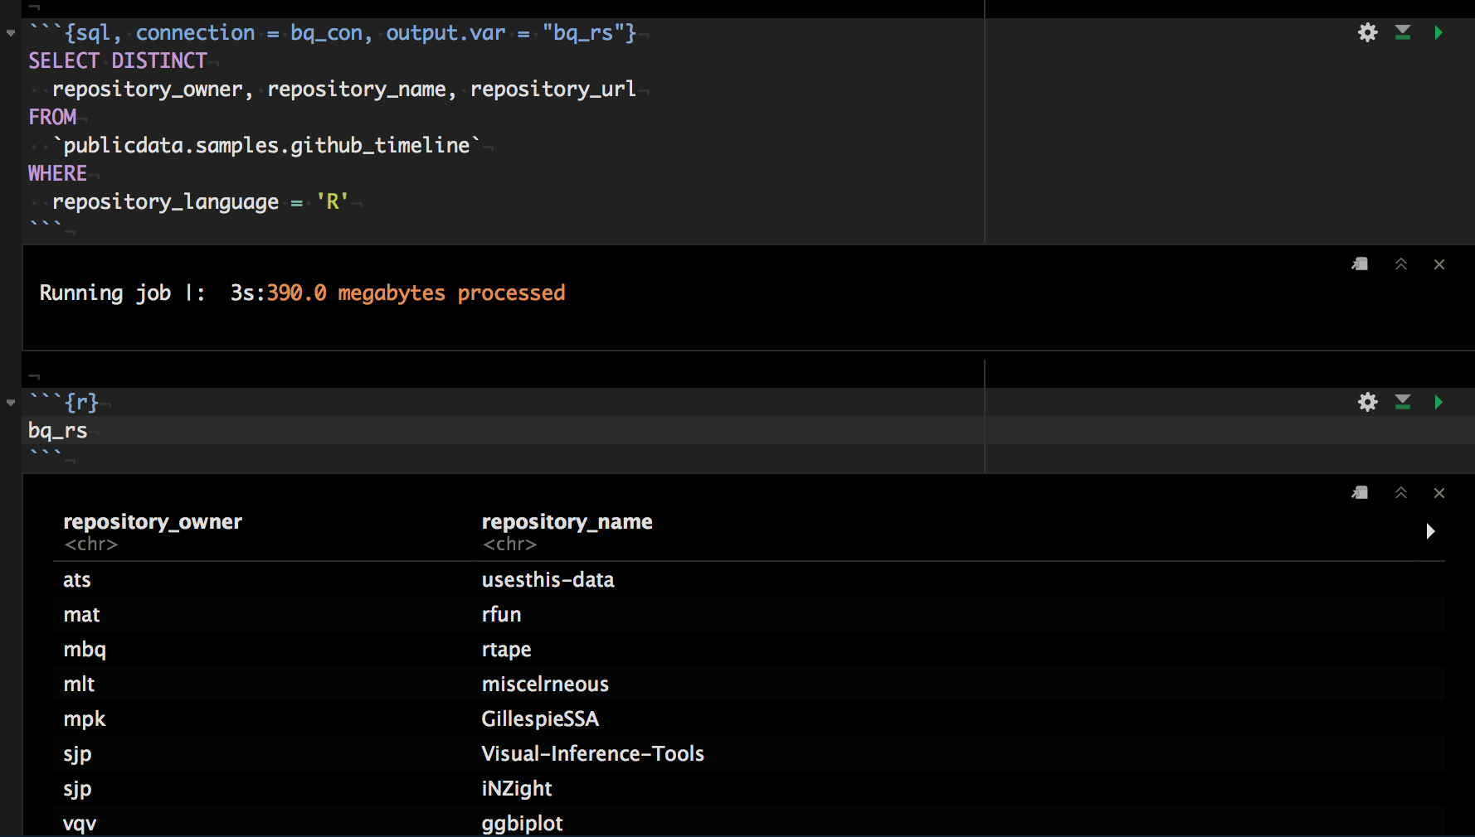Fold the r code chunk

[x=11, y=403]
